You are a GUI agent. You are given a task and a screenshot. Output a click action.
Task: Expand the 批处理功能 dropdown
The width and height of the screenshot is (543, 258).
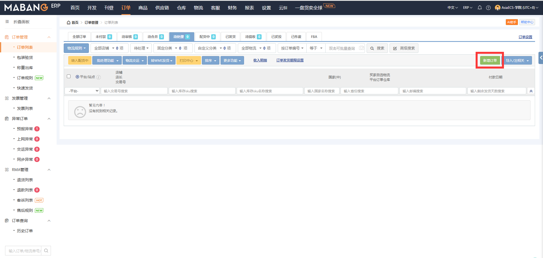click(x=107, y=60)
